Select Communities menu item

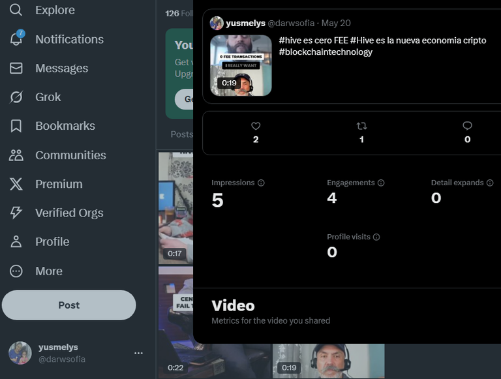pos(70,155)
